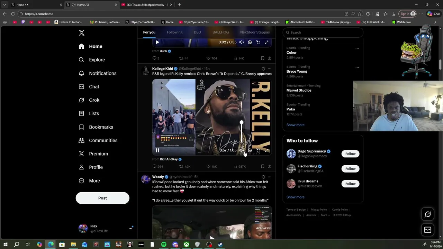The height and width of the screenshot is (249, 443).
Task: Unmute the duck video at top
Action: point(242,42)
